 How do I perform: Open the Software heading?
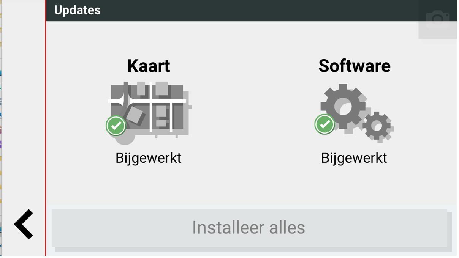click(355, 66)
